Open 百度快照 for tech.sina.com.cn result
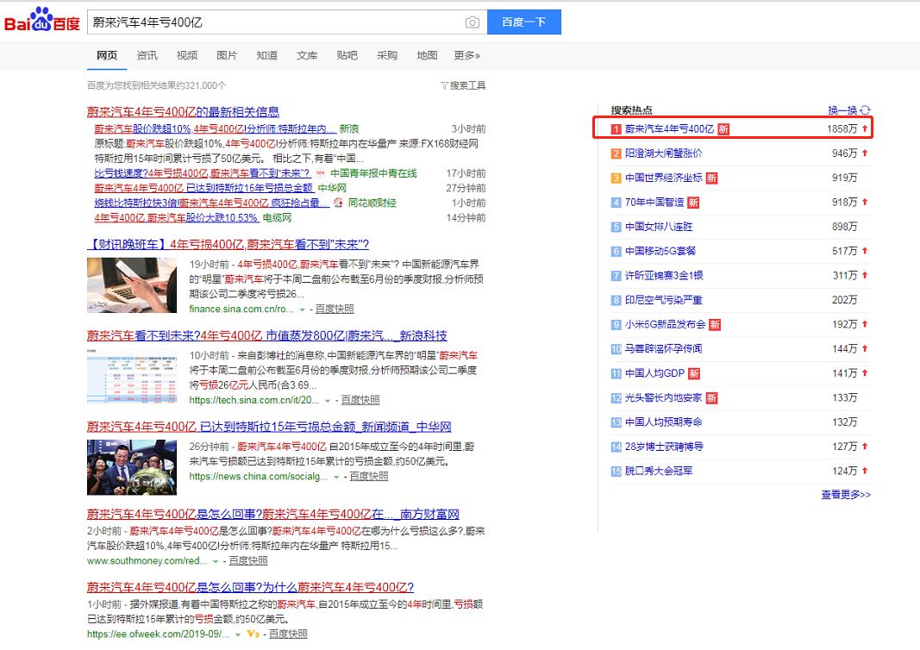This screenshot has height=650, width=920. coord(360,399)
